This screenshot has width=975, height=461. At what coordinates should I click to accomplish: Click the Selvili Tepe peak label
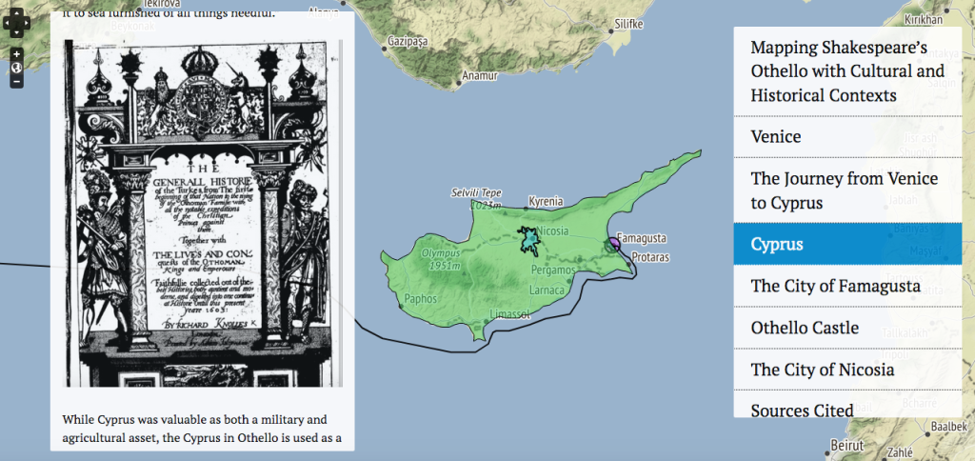(x=476, y=199)
